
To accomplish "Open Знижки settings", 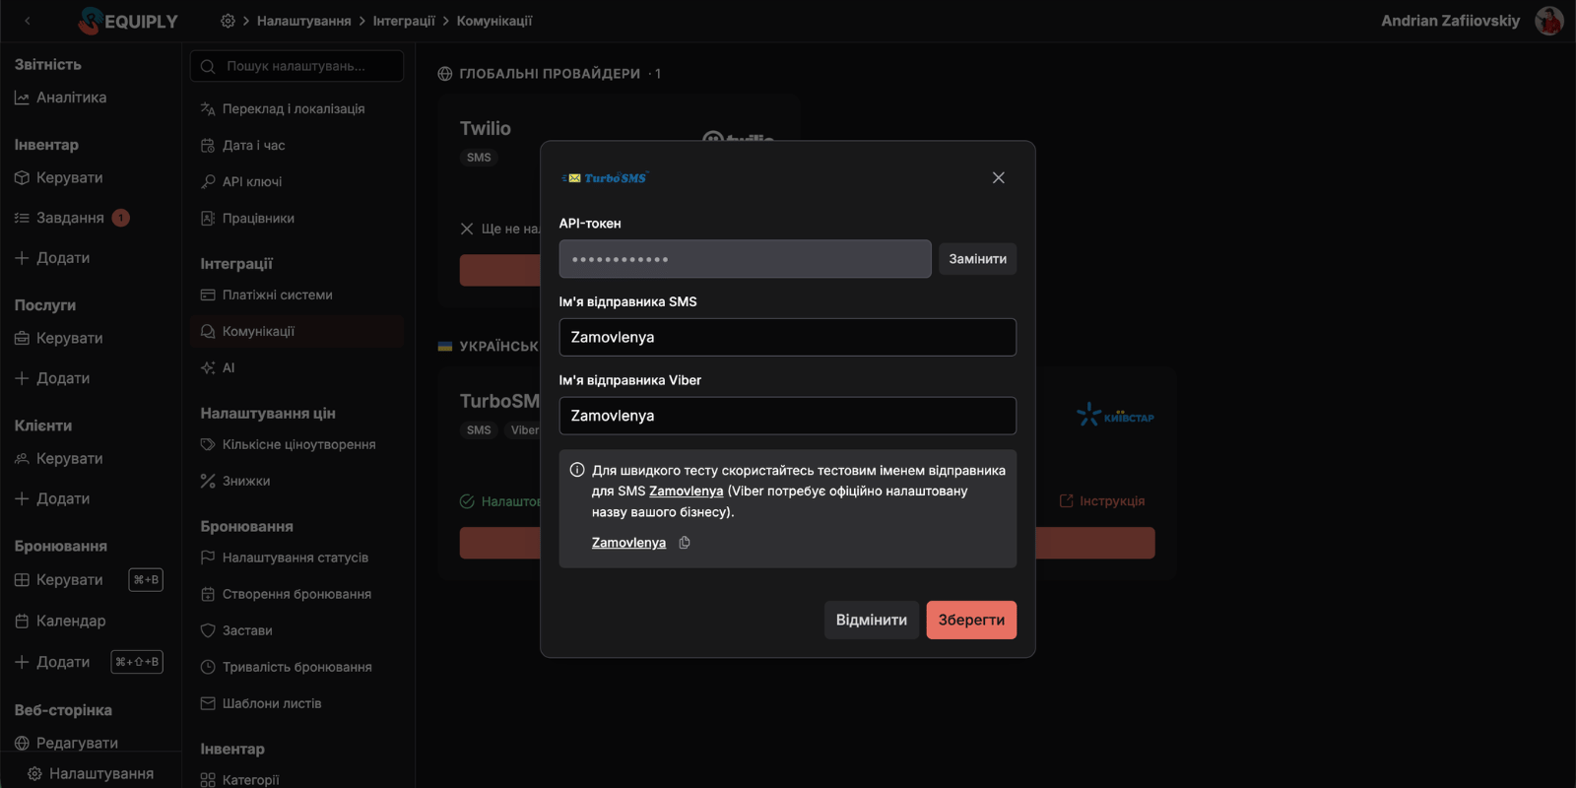I will point(235,482).
